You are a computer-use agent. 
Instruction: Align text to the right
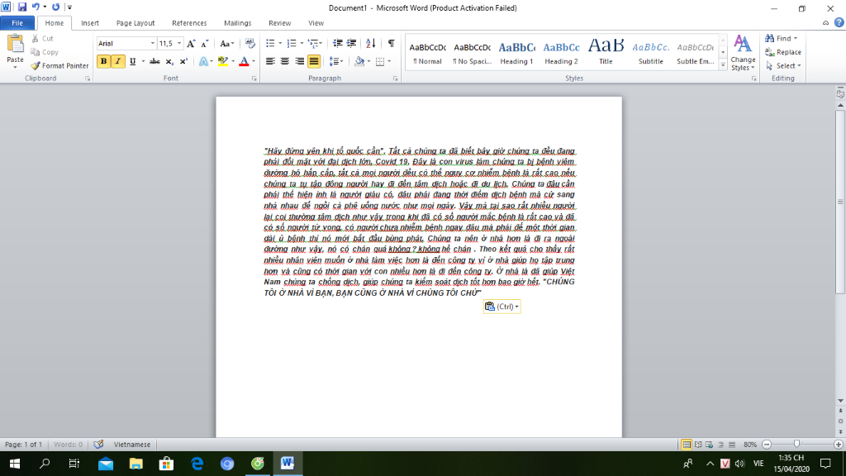coord(299,61)
